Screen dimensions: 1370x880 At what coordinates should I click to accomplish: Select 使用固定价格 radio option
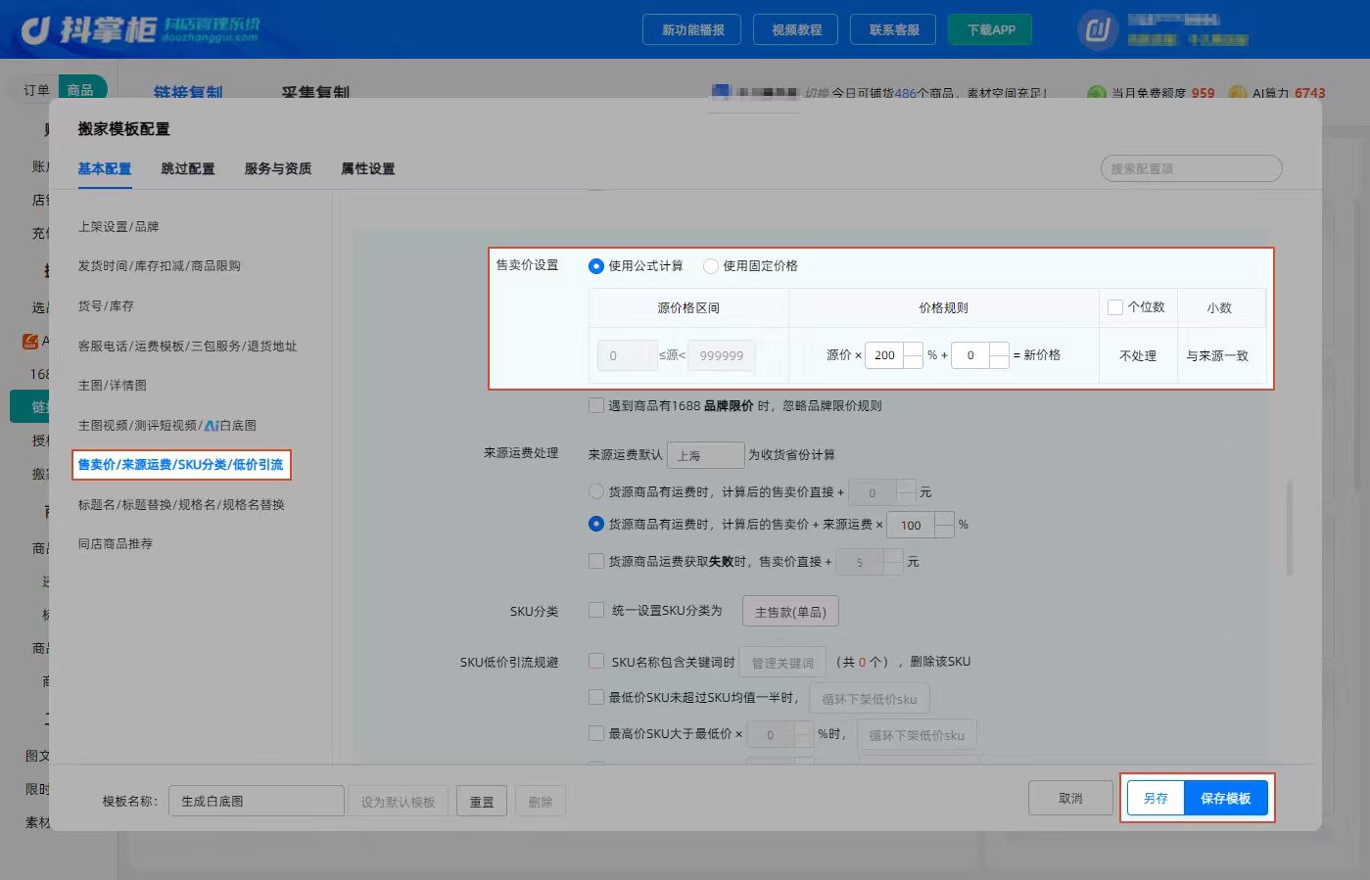click(711, 266)
